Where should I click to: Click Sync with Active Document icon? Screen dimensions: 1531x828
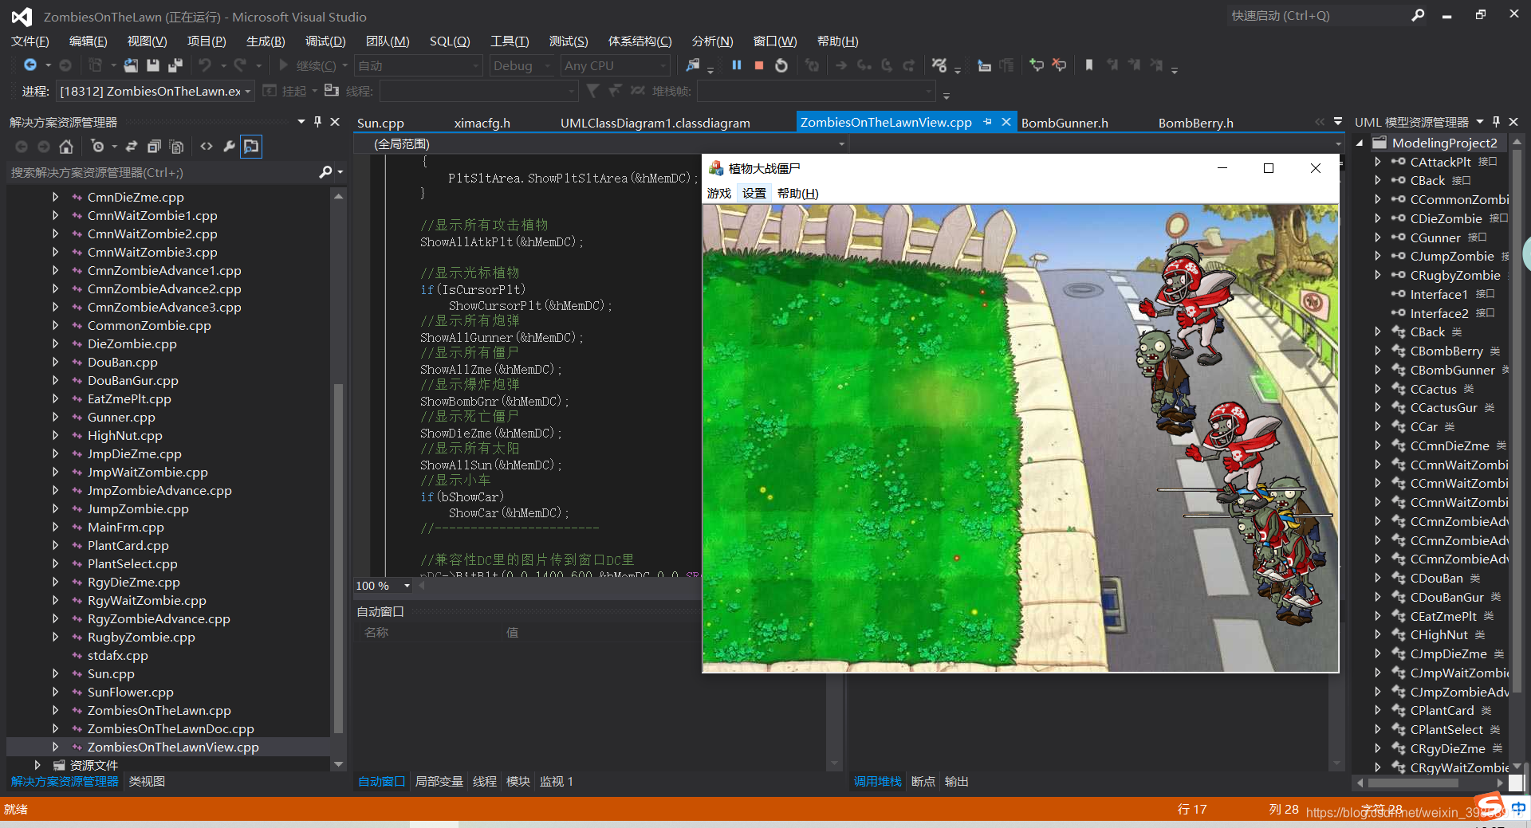pos(132,147)
